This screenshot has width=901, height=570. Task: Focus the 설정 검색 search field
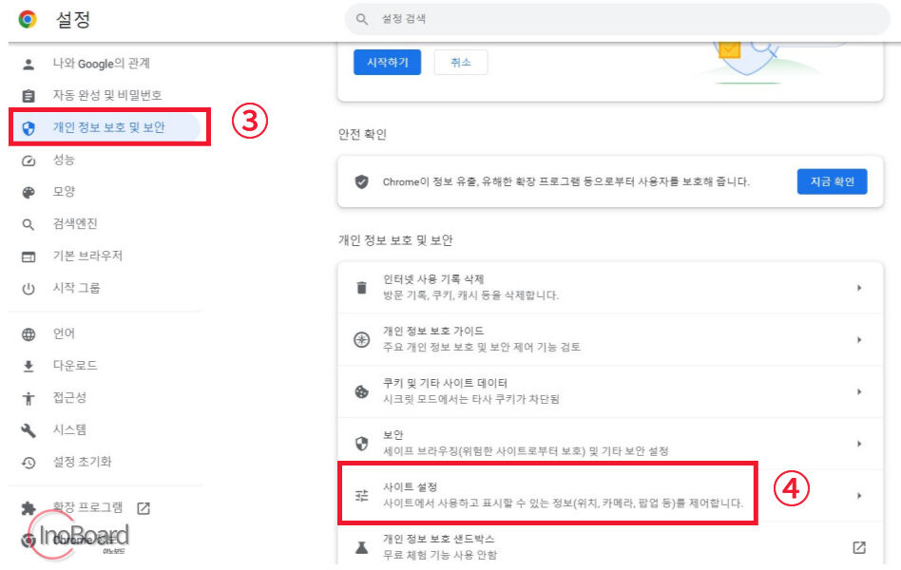pyautogui.click(x=617, y=19)
